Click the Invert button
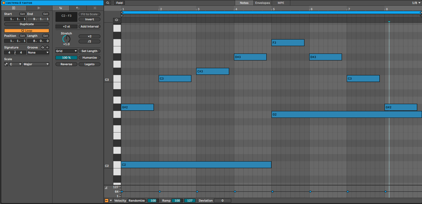The image size is (422, 204). [89, 19]
